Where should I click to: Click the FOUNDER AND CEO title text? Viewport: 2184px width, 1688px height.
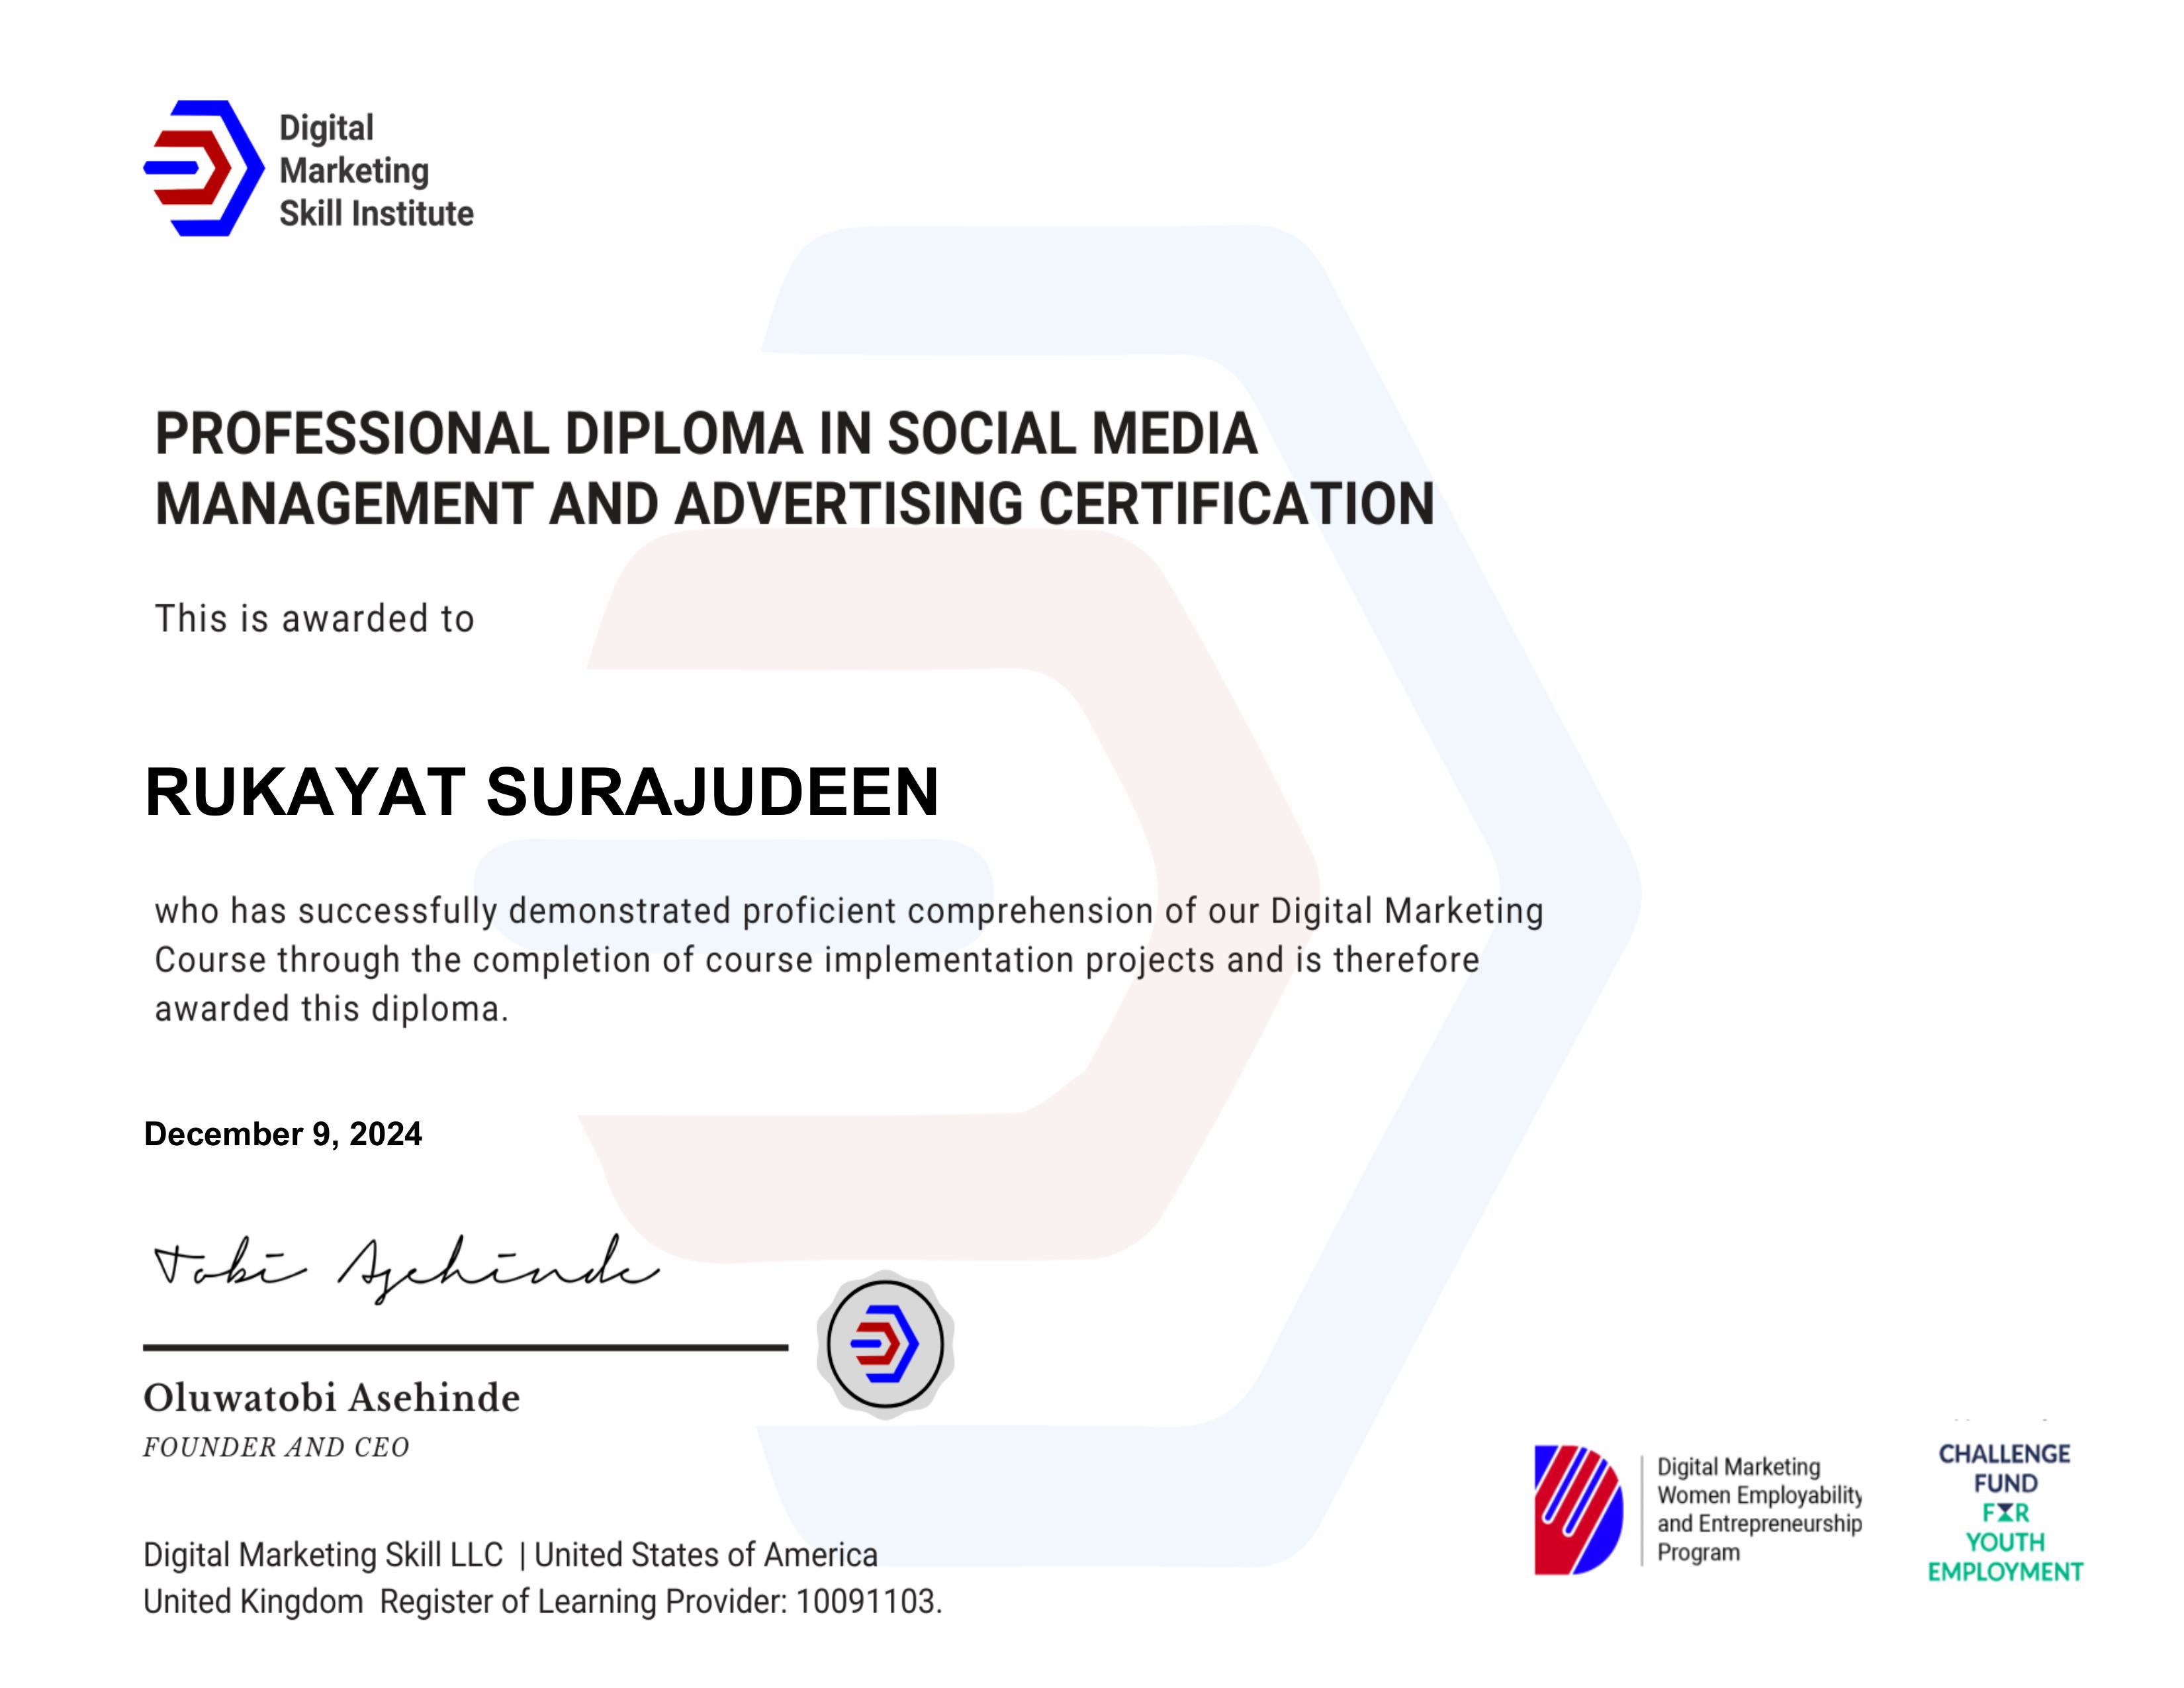(276, 1447)
